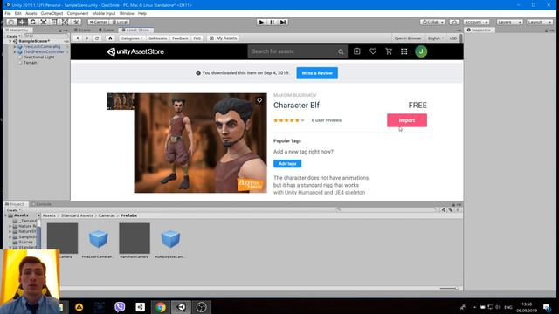The width and height of the screenshot is (559, 314).
Task: Open the Collab dropdown
Action: pos(433,22)
